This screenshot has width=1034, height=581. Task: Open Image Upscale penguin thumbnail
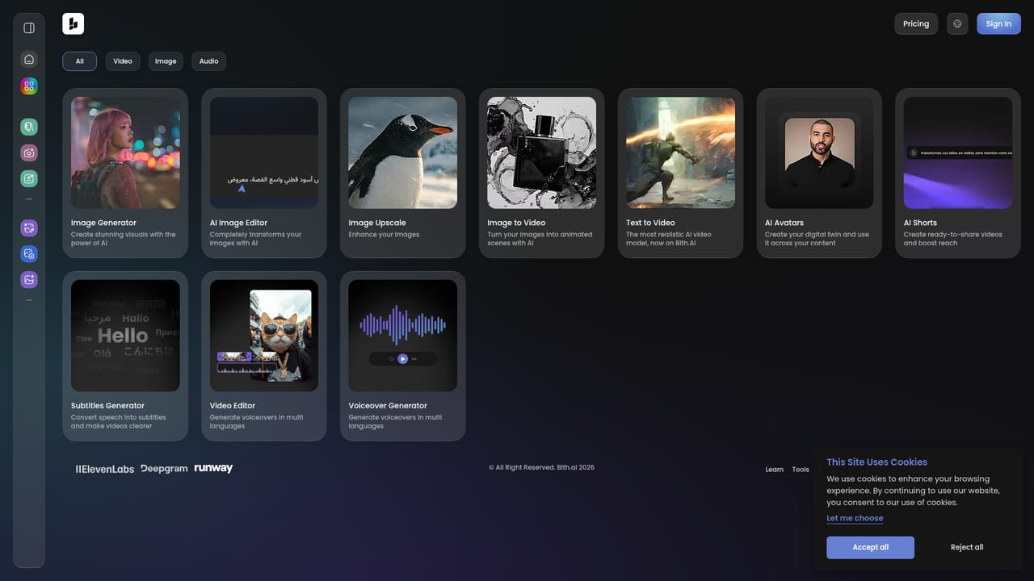pyautogui.click(x=402, y=153)
